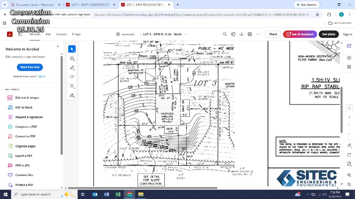Screen dimensions: 355x199
Task: Open the Find text search icon
Action: coord(225,34)
